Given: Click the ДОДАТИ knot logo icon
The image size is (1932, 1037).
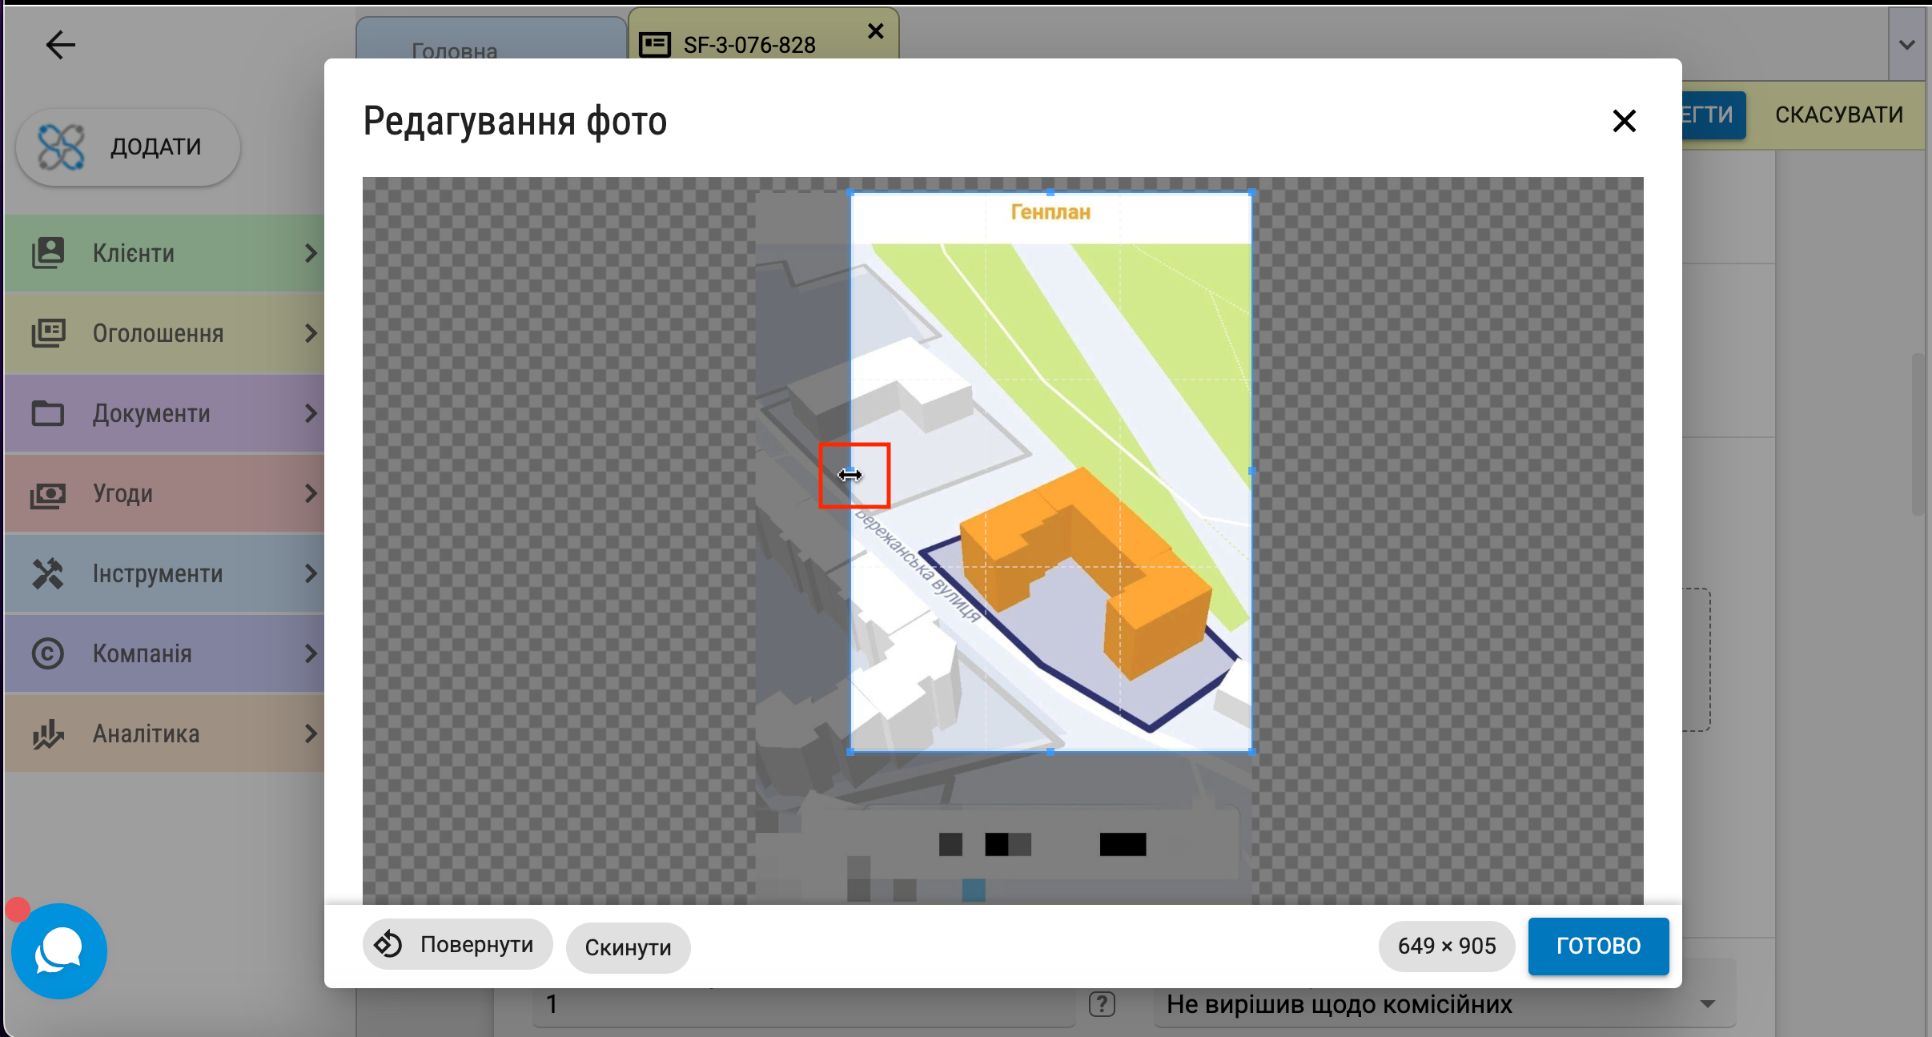Looking at the screenshot, I should [61, 147].
